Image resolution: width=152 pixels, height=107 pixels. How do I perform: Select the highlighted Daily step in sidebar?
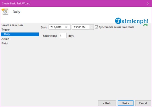(20, 34)
